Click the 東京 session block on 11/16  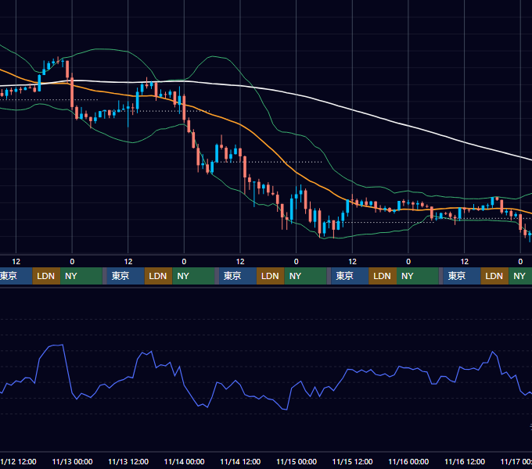pos(462,276)
